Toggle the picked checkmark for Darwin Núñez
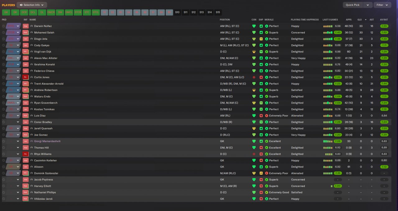Screen dimensions: 398x211 4,26
